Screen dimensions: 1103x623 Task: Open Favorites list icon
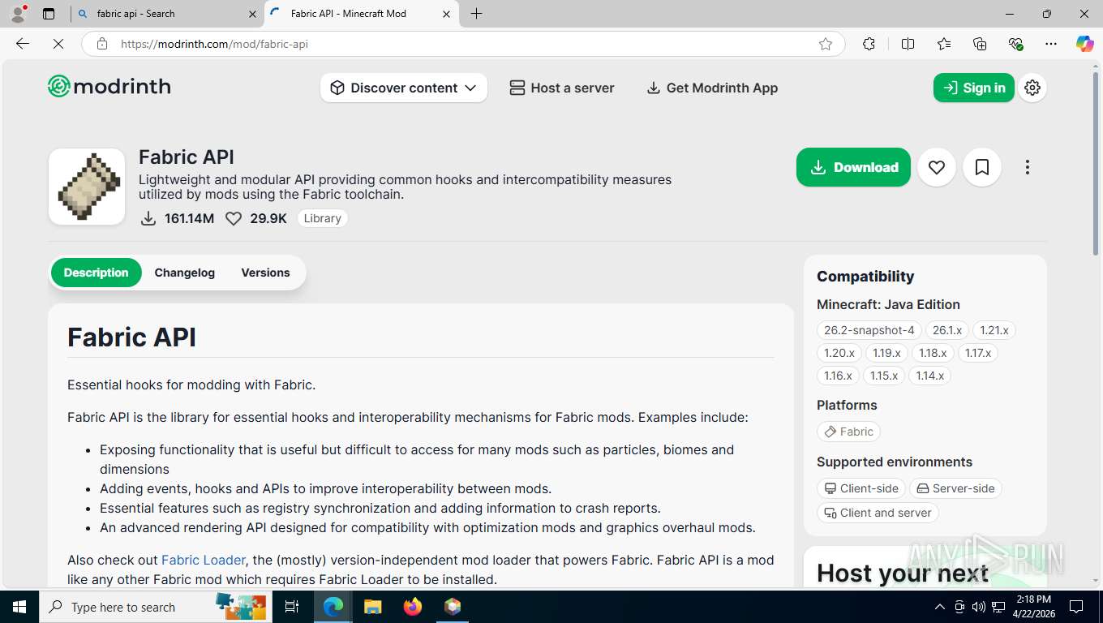944,44
